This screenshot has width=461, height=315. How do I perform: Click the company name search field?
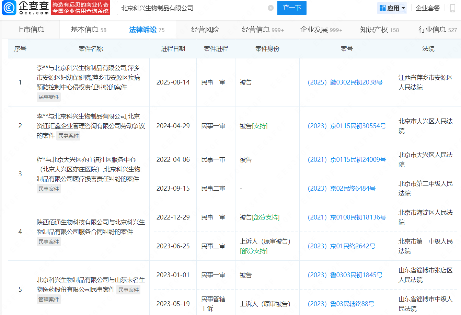[192, 8]
